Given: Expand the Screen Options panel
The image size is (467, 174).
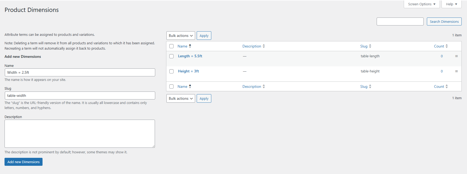Looking at the screenshot, I should point(422,4).
